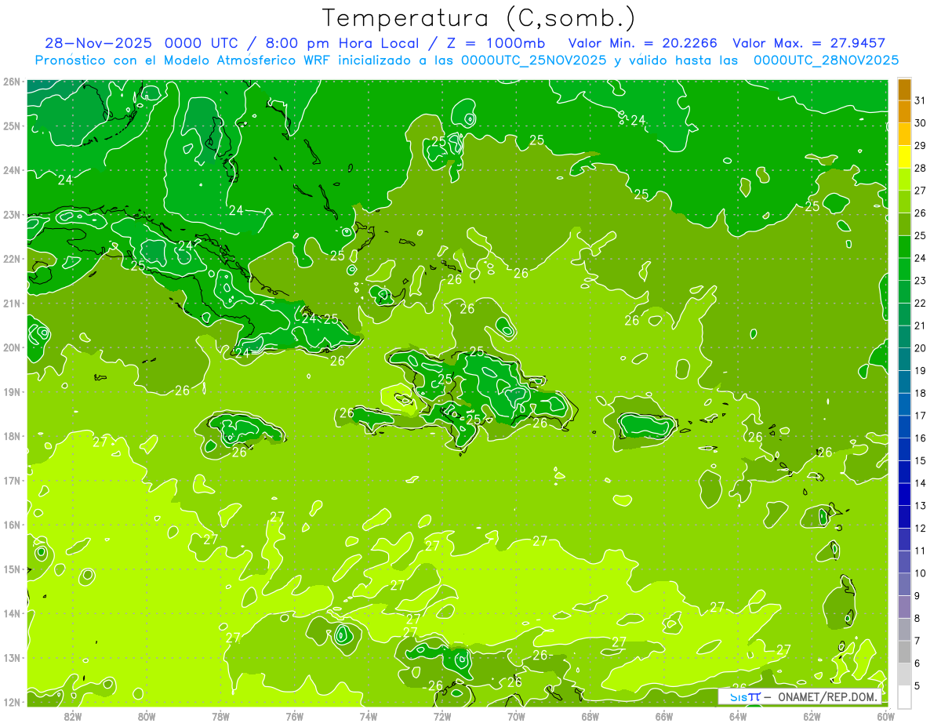Click longitude axis label 60W
Screen dimensions: 941x727
click(x=886, y=716)
